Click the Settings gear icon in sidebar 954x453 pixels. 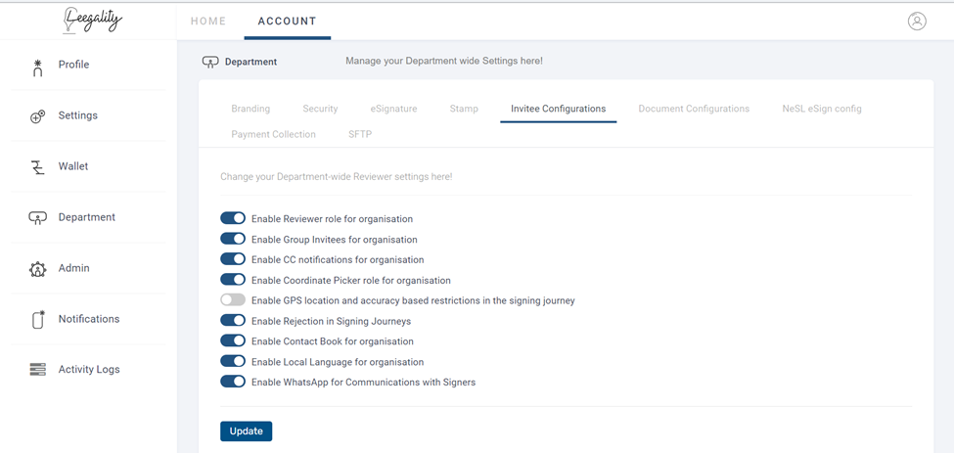coord(38,116)
